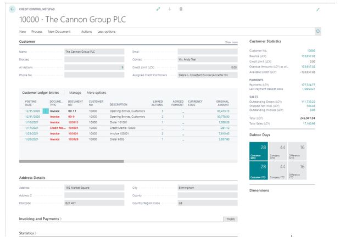Click the Dimensions factbox heading
Viewport: 340px width, 248px height.
(x=259, y=190)
